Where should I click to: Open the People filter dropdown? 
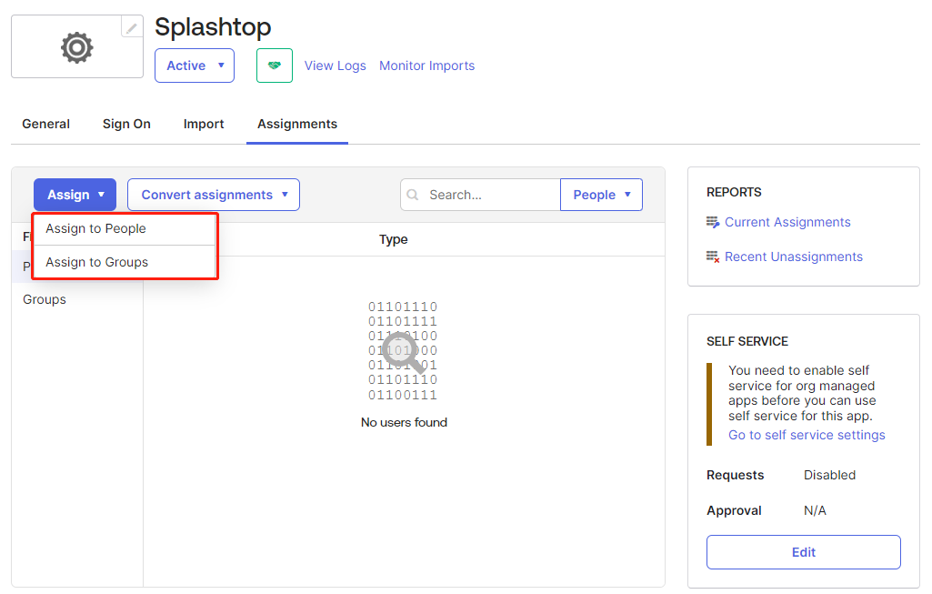602,195
